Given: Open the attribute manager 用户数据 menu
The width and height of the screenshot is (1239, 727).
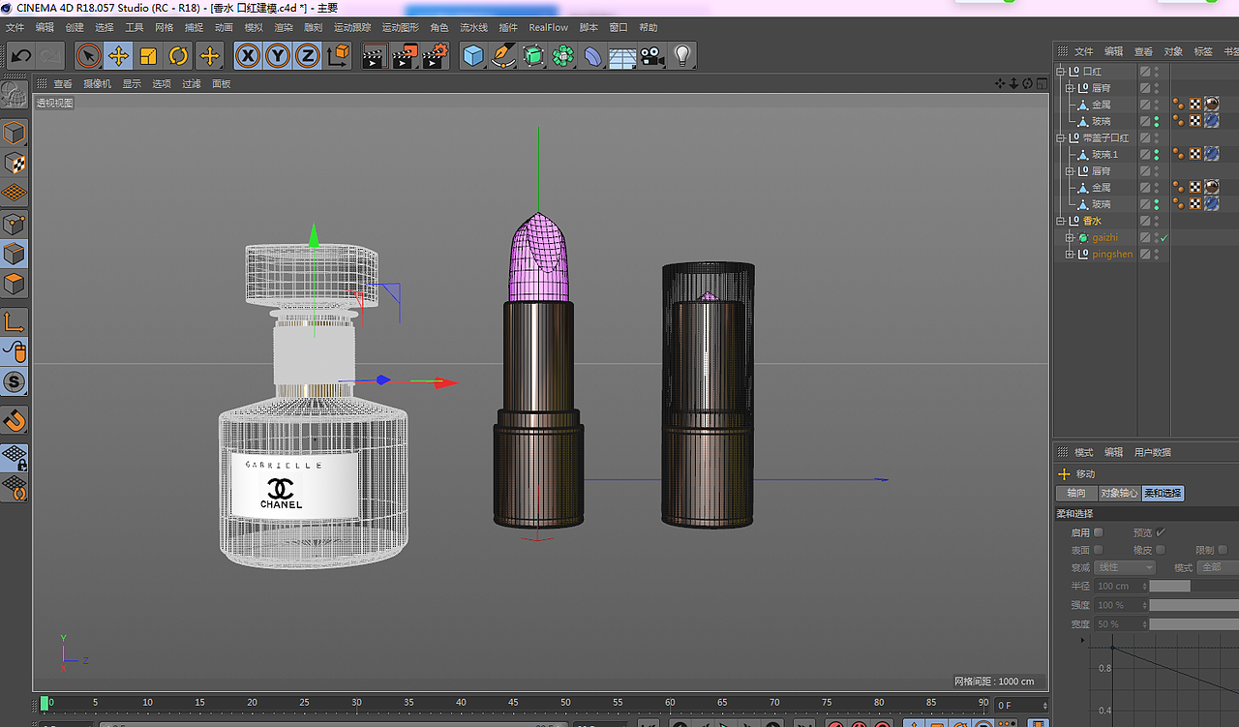Looking at the screenshot, I should pos(1153,452).
